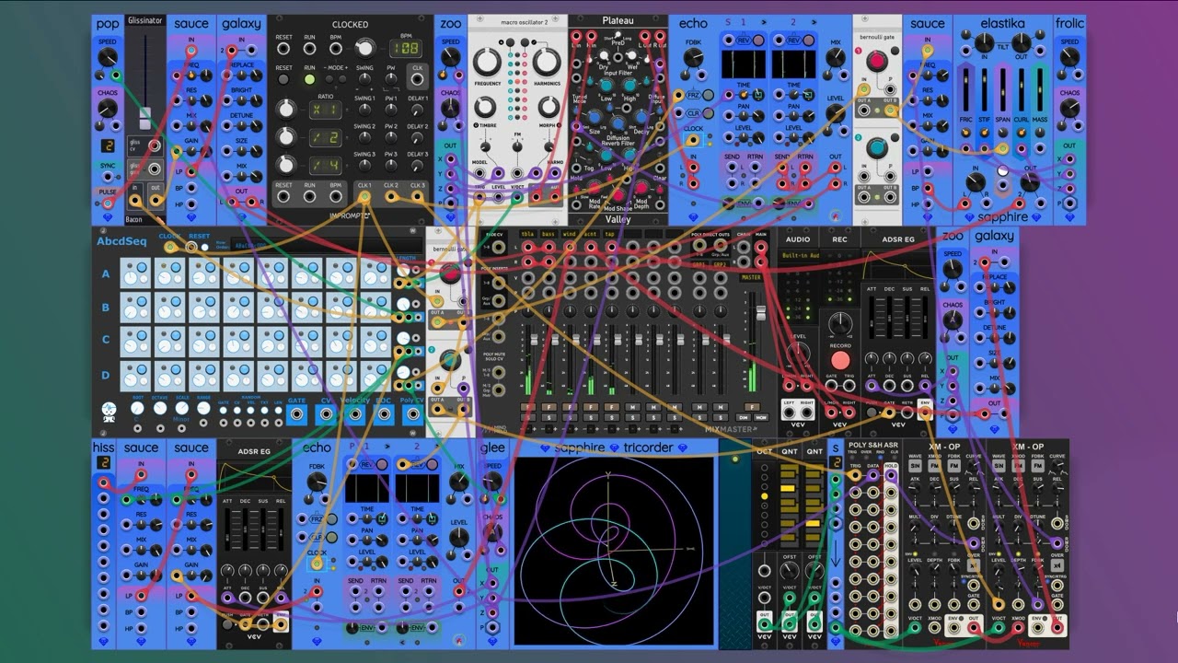1178x663 pixels.
Task: Click the LEVEL knob on the AUDIO module
Action: pyautogui.click(x=797, y=353)
